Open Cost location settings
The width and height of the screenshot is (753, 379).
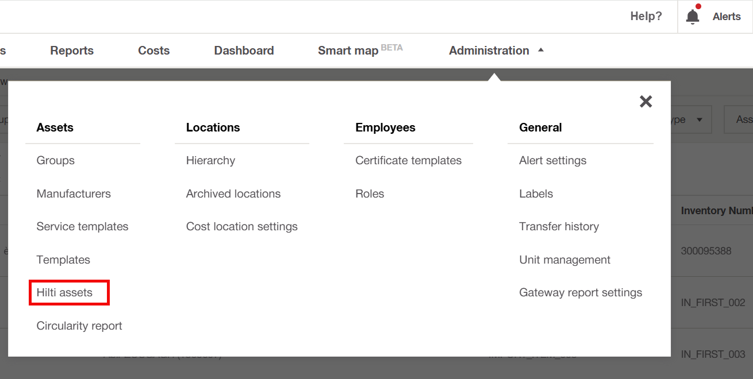tap(242, 227)
